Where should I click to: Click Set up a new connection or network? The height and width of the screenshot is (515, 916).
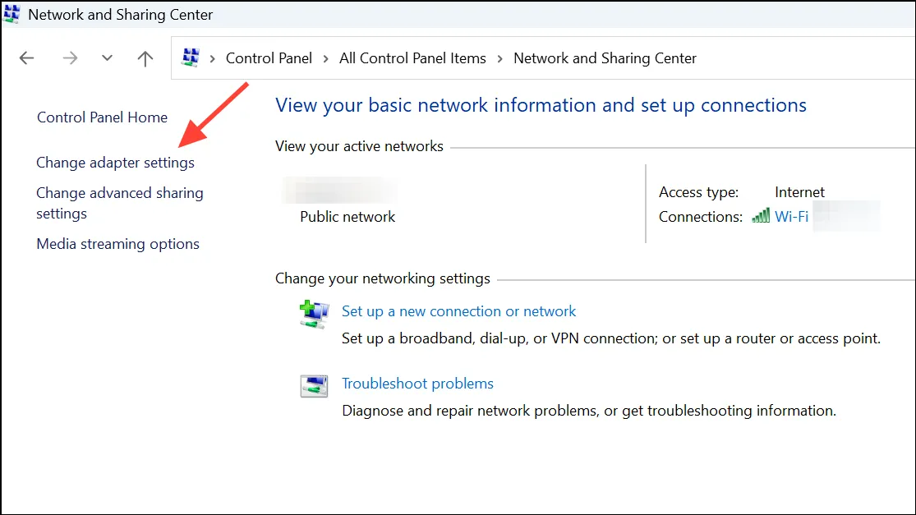pyautogui.click(x=458, y=311)
